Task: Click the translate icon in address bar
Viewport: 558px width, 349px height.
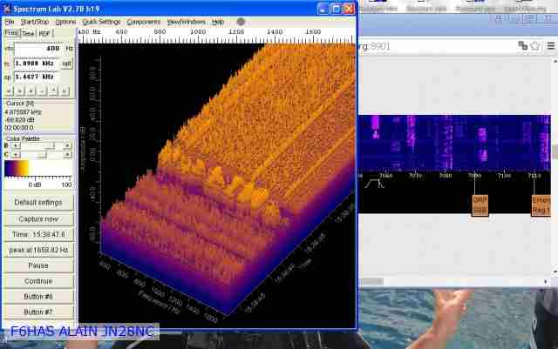Action: tap(521, 45)
